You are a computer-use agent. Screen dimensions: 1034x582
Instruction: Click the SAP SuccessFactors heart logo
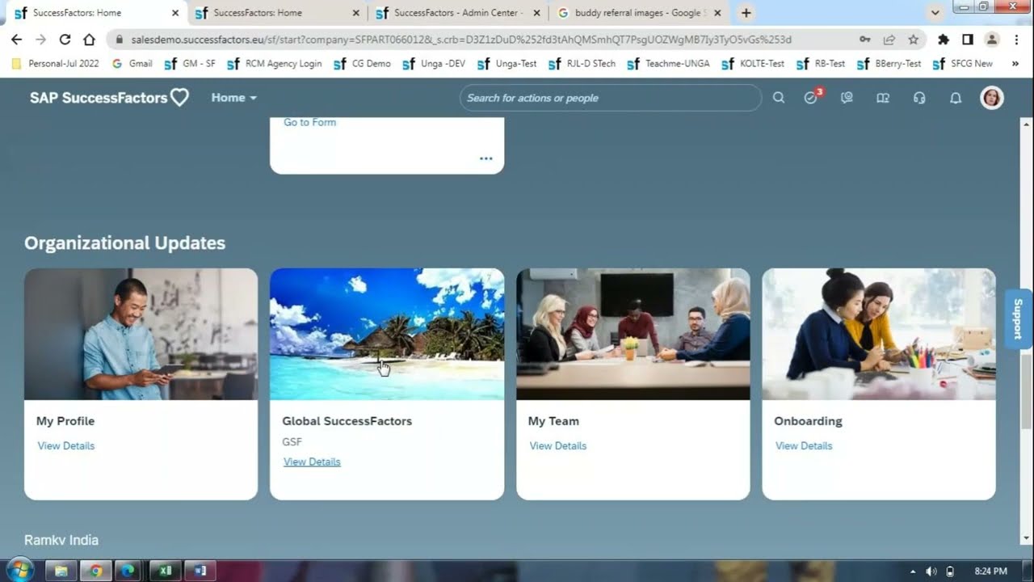click(109, 98)
